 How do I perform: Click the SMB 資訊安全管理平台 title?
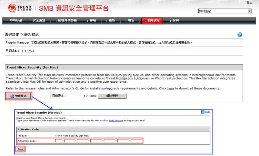coord(74,8)
